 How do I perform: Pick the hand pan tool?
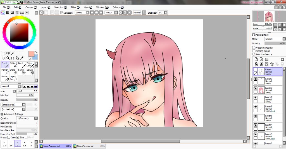pyautogui.click(x=17, y=58)
